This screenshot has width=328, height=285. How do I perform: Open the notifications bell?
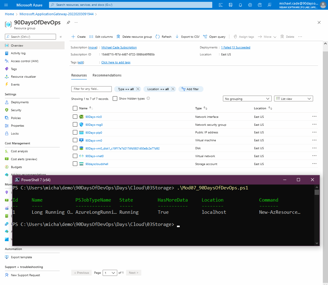tap(240, 5)
